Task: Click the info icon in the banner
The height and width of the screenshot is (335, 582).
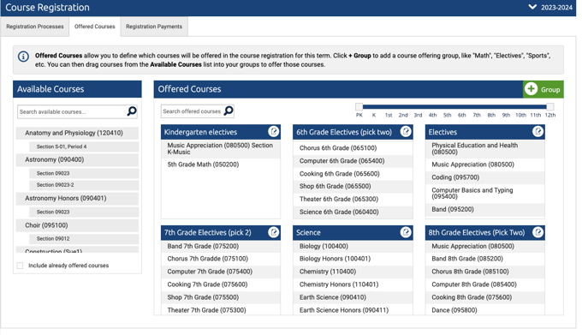Action: pyautogui.click(x=23, y=57)
